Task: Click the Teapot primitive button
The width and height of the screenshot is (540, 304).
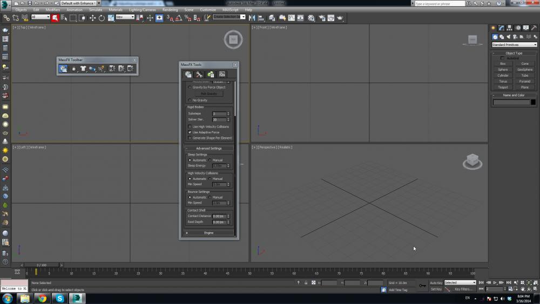Action: (503, 87)
